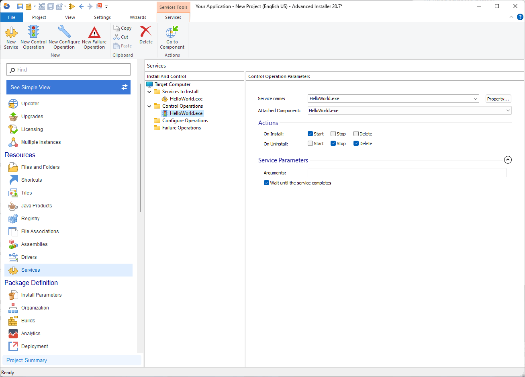
Task: Open the Attached Component dropdown
Action: (508, 111)
